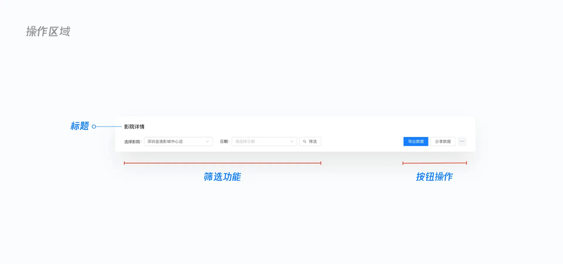Click the magnifier icon on the 筛选 button
The height and width of the screenshot is (264, 563).
pos(305,141)
